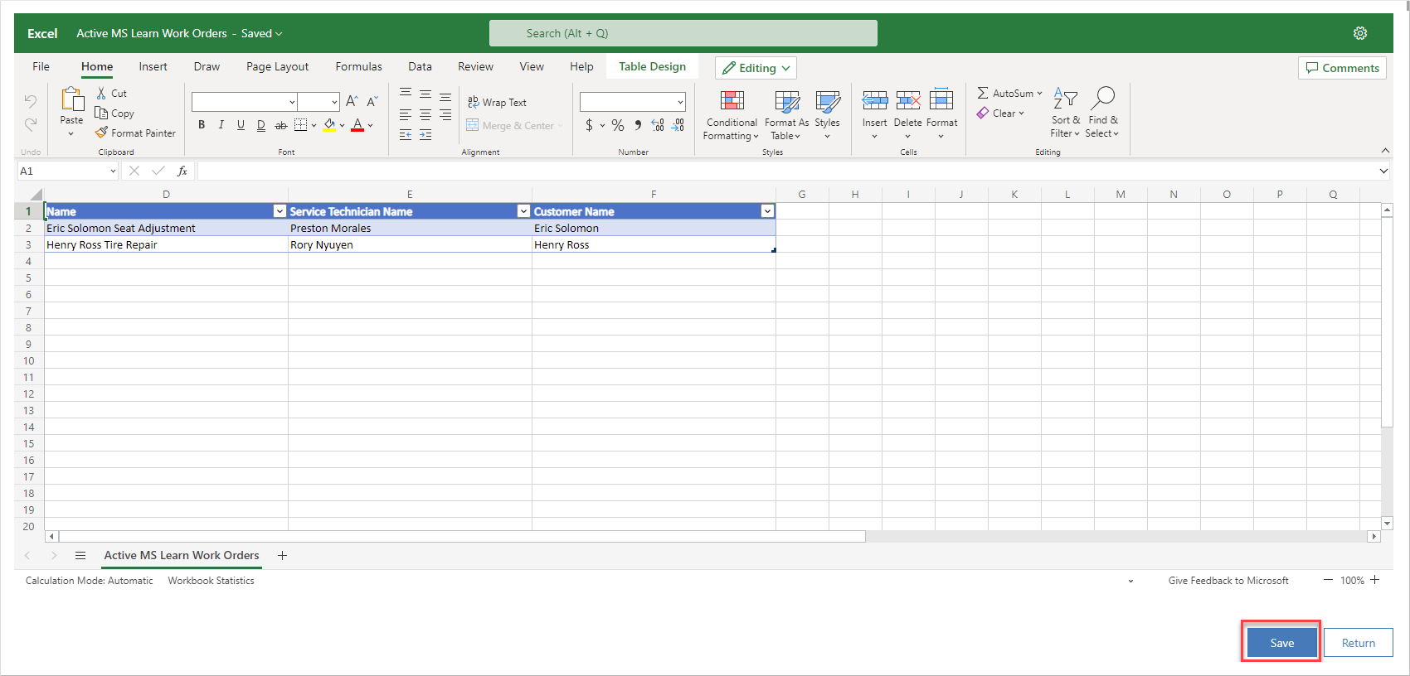
Task: Click the Clear eraser button
Action: point(999,113)
